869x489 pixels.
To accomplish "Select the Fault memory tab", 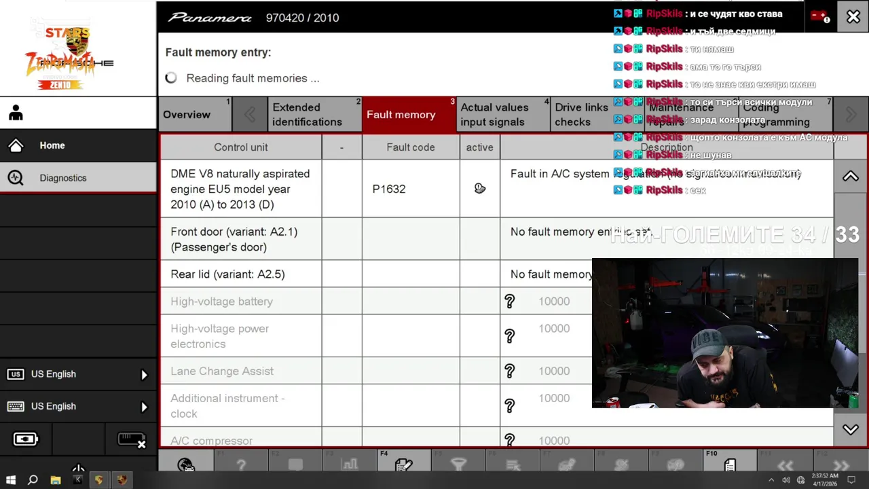I will click(409, 114).
